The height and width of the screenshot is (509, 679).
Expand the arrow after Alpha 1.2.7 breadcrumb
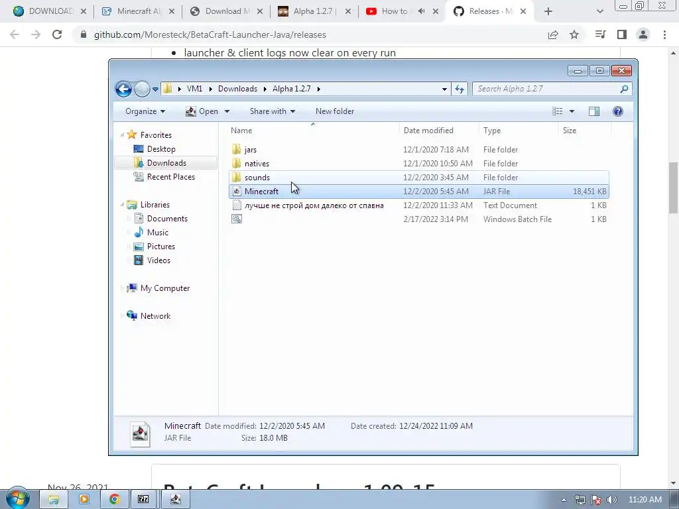(x=319, y=89)
